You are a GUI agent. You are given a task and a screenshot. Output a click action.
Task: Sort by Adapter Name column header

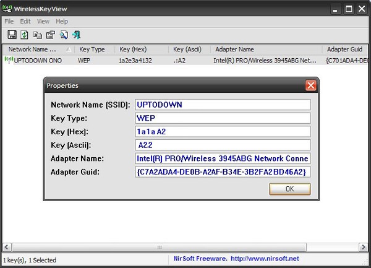[234, 49]
